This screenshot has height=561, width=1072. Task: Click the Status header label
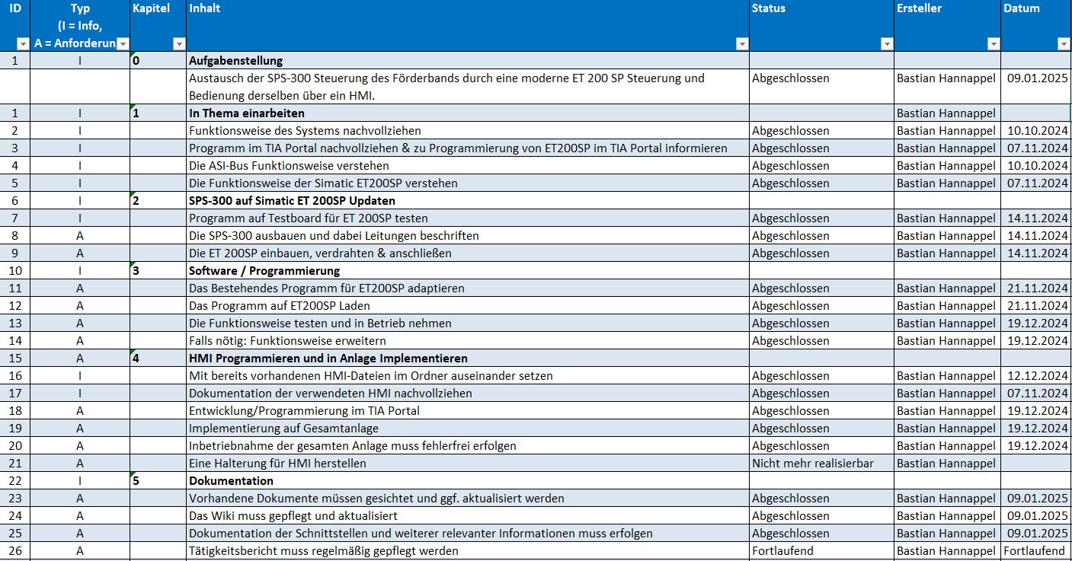768,8
